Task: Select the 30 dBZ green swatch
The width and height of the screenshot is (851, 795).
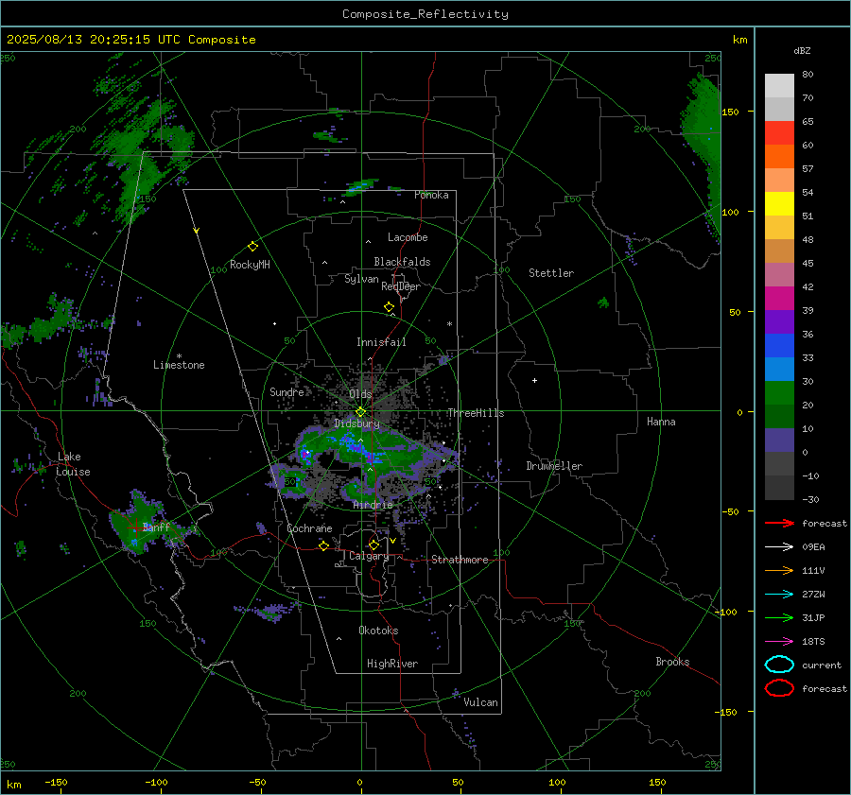Action: pos(779,392)
